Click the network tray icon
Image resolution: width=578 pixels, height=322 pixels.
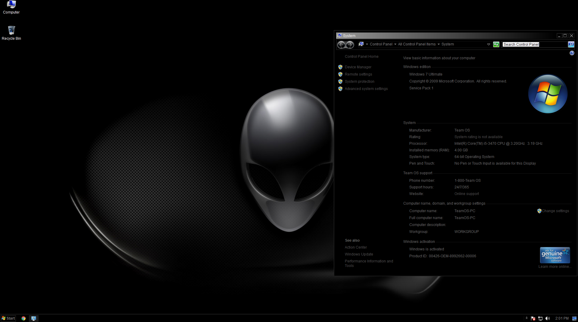[540, 318]
